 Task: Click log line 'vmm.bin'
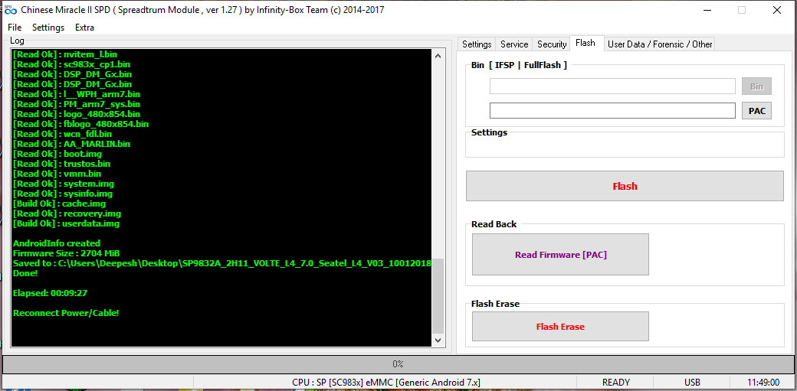pyautogui.click(x=57, y=174)
